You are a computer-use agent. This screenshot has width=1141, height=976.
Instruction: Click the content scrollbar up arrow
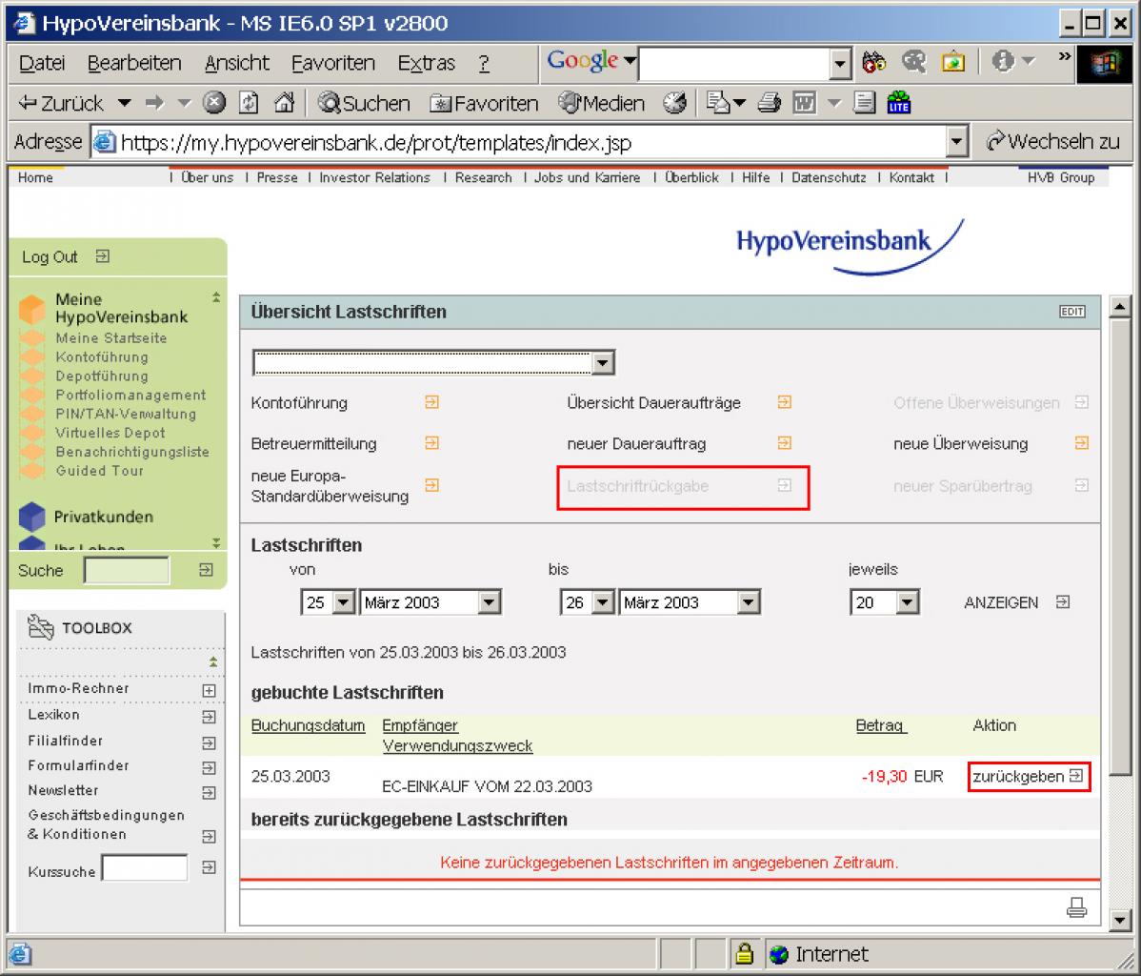point(1120,307)
